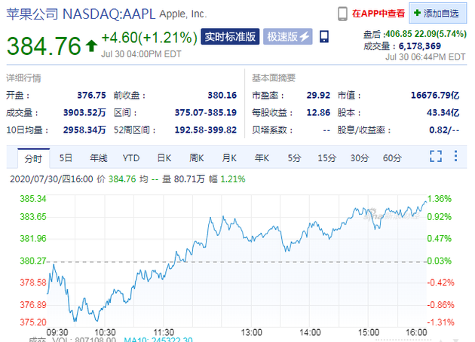The width and height of the screenshot is (475, 342).
Task: Click the 股息/收益率 value 0.82/--
Action: coord(444,130)
